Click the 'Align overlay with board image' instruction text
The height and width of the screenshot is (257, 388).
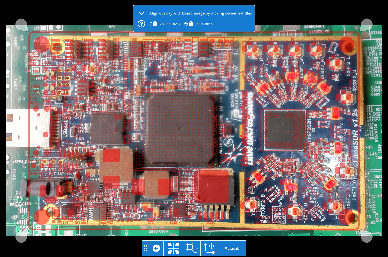(x=200, y=13)
